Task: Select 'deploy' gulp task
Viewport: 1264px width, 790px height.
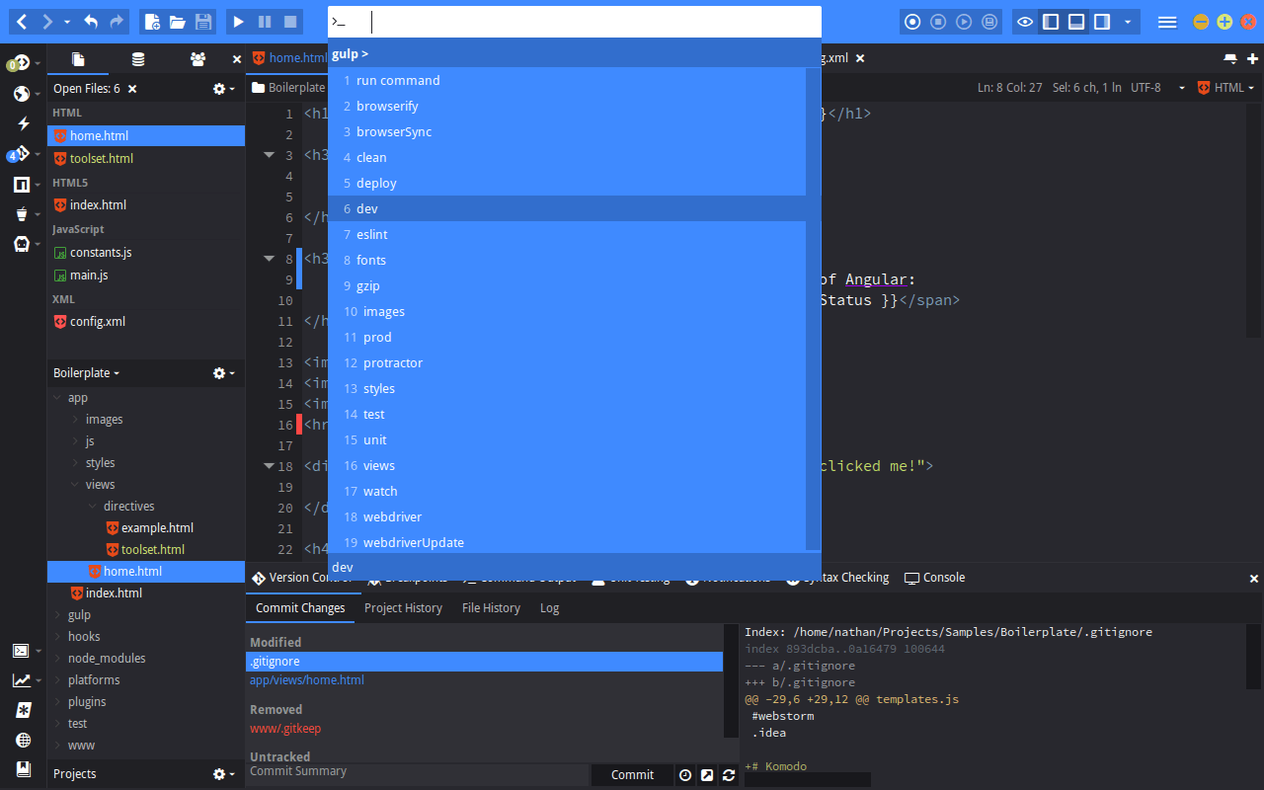Action: pos(567,183)
